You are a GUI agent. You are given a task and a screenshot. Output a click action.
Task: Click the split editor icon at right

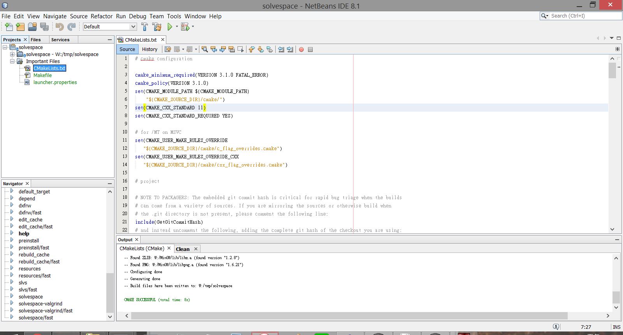617,49
